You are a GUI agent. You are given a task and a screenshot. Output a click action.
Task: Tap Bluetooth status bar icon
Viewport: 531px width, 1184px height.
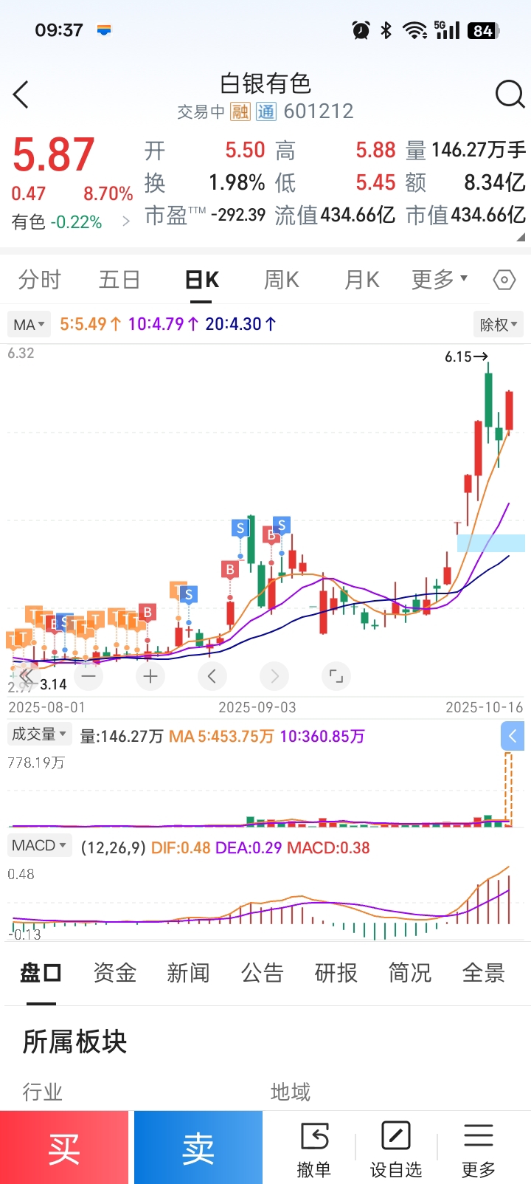pos(386,30)
